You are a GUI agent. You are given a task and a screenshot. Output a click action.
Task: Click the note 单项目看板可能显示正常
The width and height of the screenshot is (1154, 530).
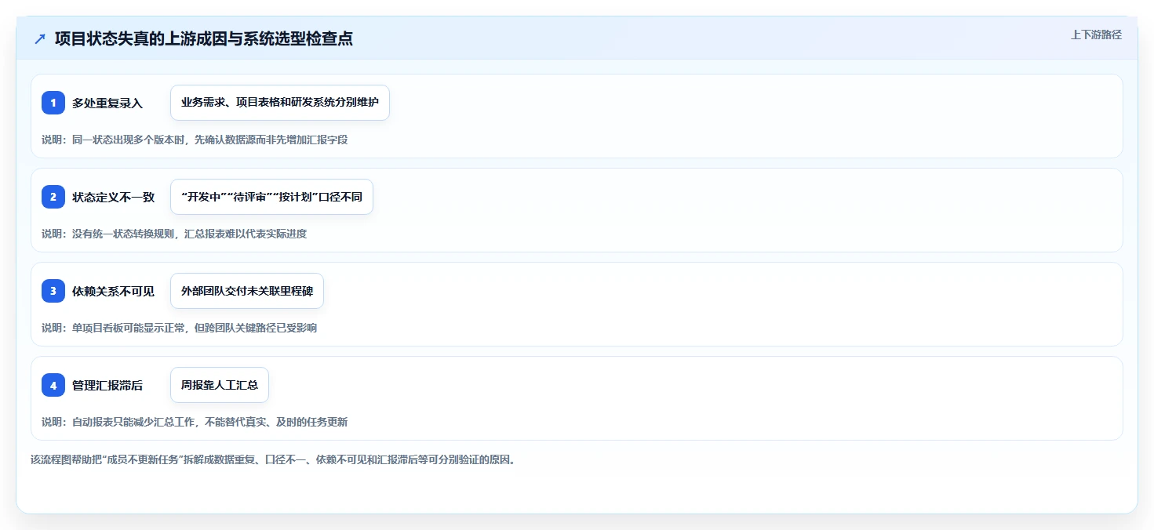(x=180, y=328)
